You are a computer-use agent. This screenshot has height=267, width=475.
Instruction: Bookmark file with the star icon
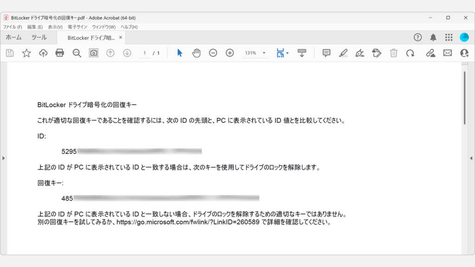26,53
